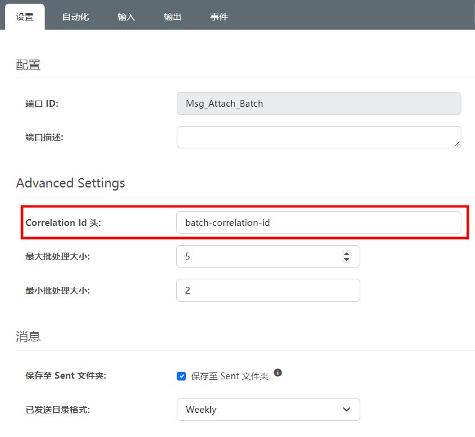Open the 已发送目录格式 Weekly dropdown
This screenshot has width=475, height=437.
tap(268, 410)
